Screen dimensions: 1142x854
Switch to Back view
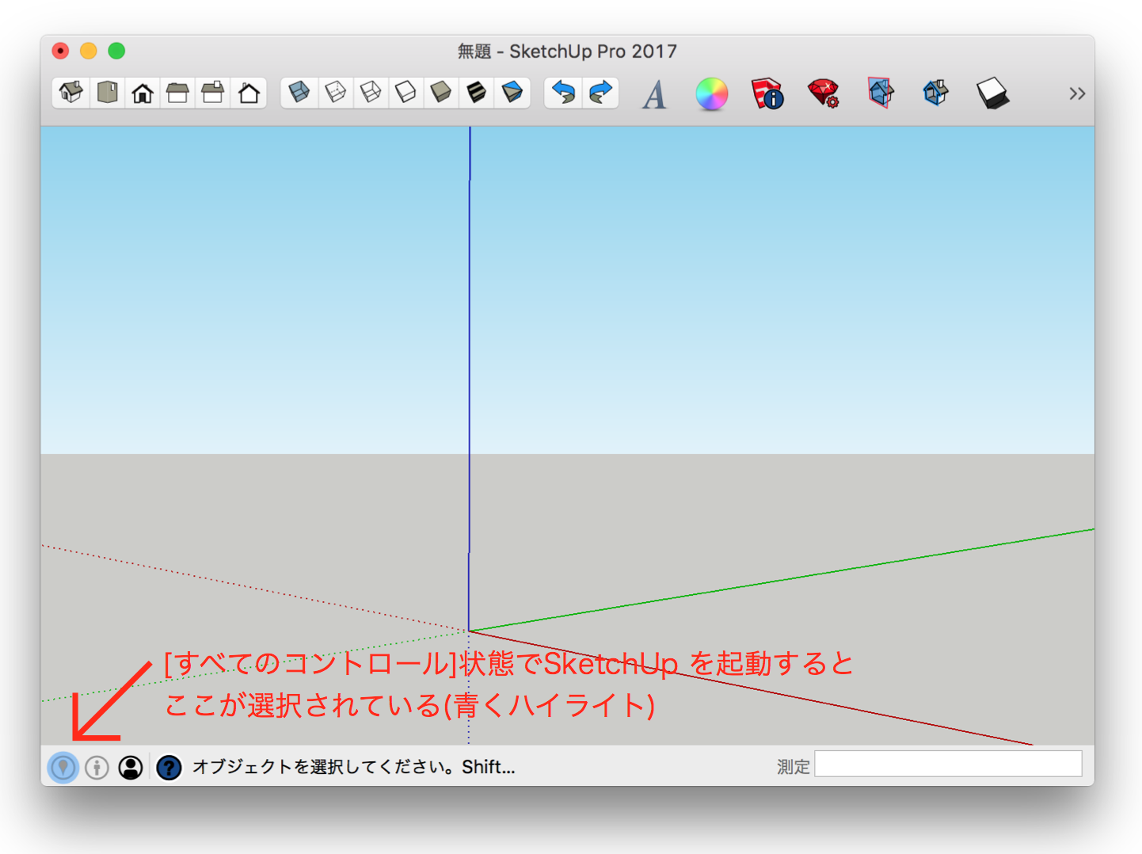213,93
